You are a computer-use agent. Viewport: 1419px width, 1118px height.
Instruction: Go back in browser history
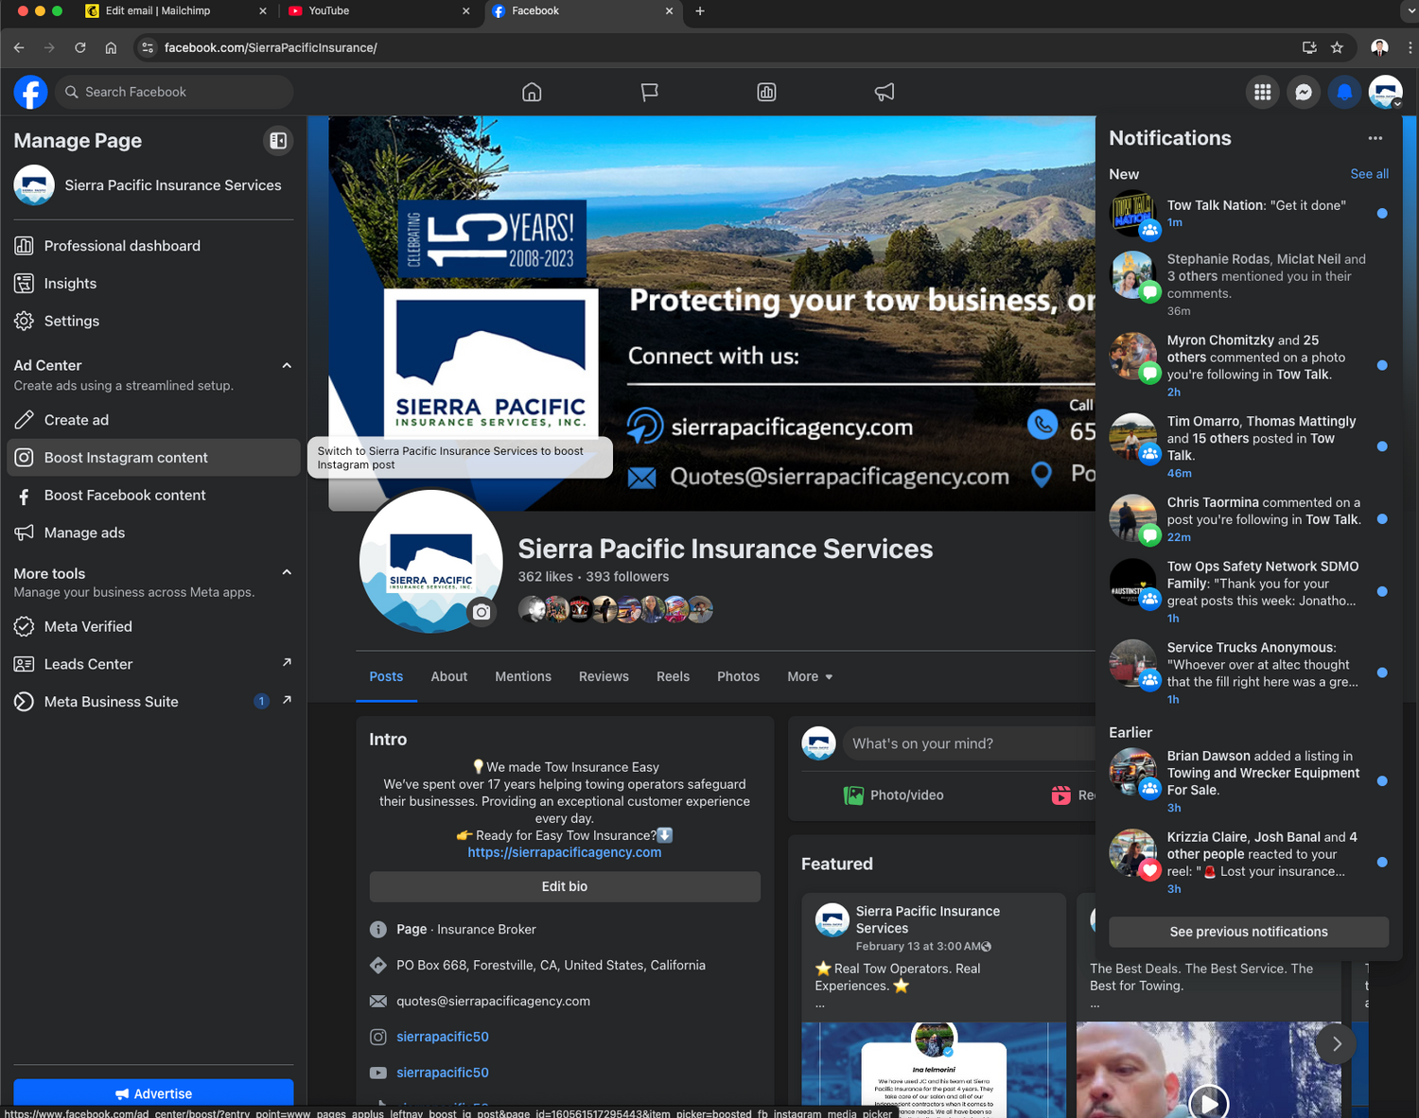tap(20, 47)
